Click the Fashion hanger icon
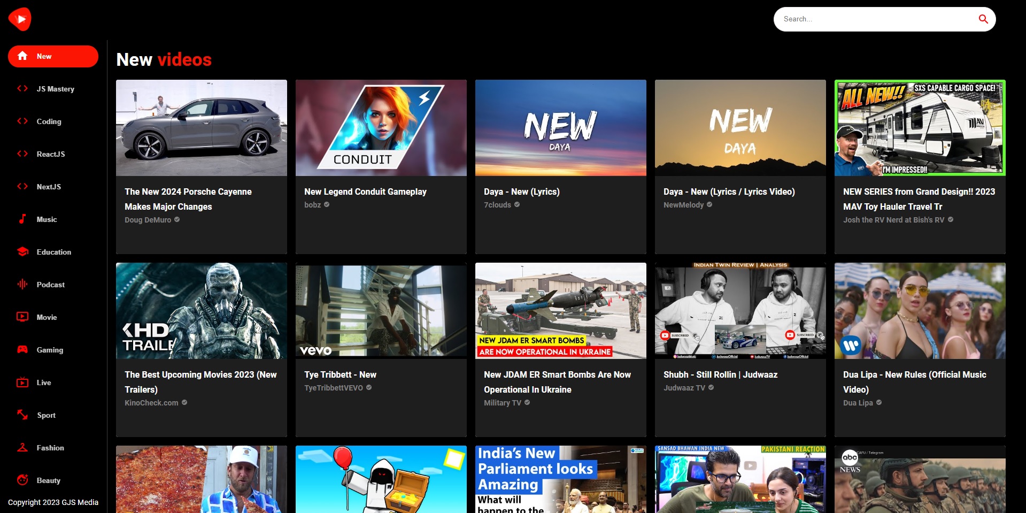1026x513 pixels. (x=22, y=448)
